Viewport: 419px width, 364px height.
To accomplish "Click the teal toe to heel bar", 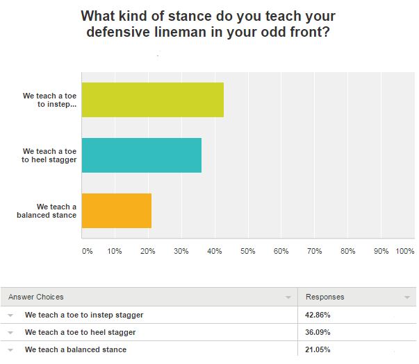I will (141, 155).
